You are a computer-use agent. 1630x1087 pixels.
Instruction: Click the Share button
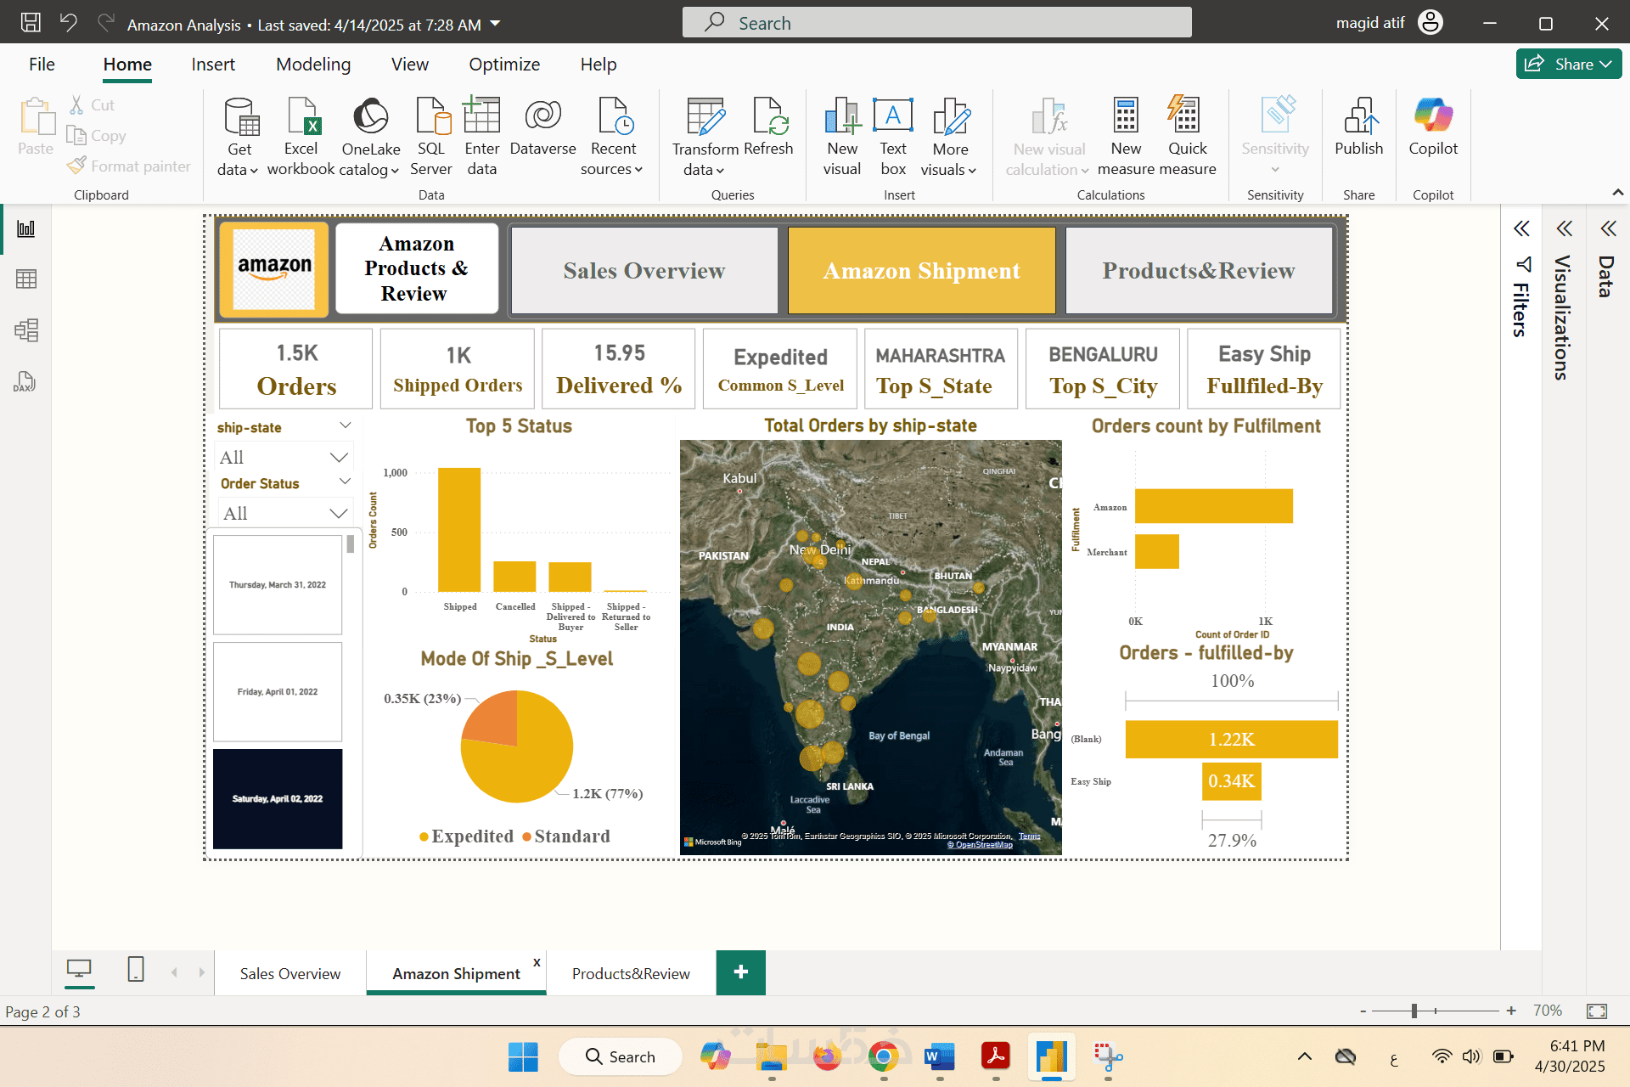[1568, 65]
